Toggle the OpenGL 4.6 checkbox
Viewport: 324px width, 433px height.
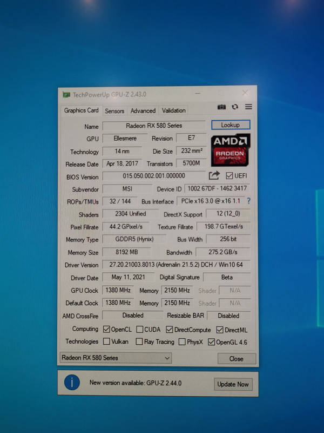pos(211,342)
